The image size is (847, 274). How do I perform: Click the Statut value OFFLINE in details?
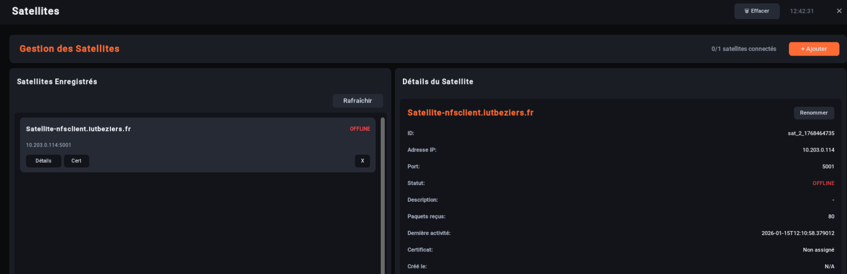823,184
